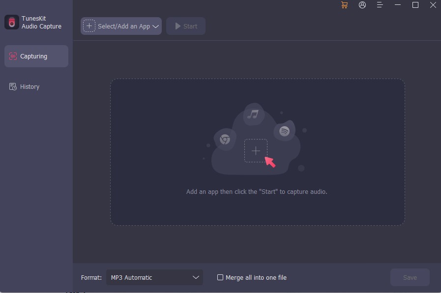Open the MP3 Automatic format dropdown
The height and width of the screenshot is (293, 441).
154,277
